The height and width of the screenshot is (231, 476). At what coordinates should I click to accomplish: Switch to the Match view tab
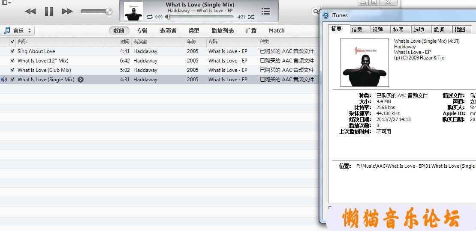[277, 30]
